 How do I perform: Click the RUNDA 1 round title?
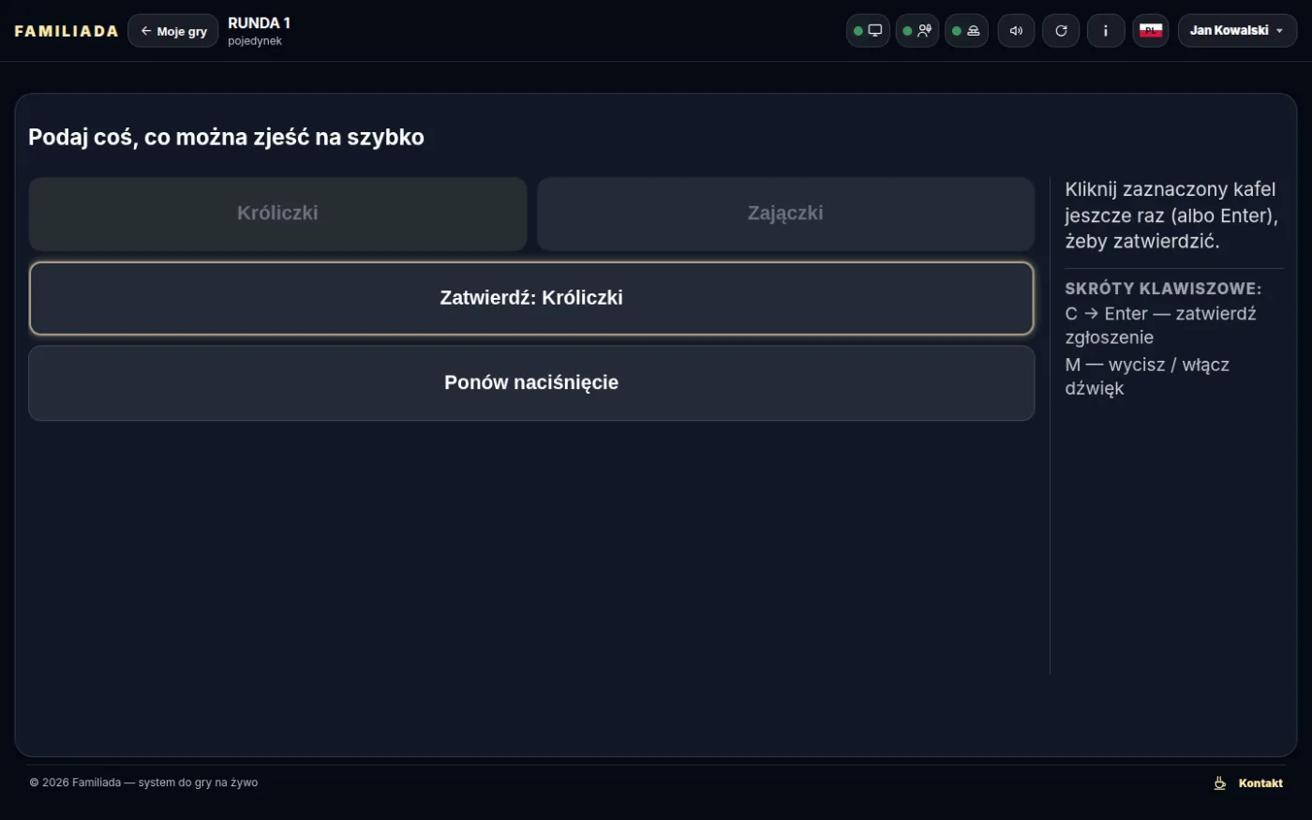(259, 23)
